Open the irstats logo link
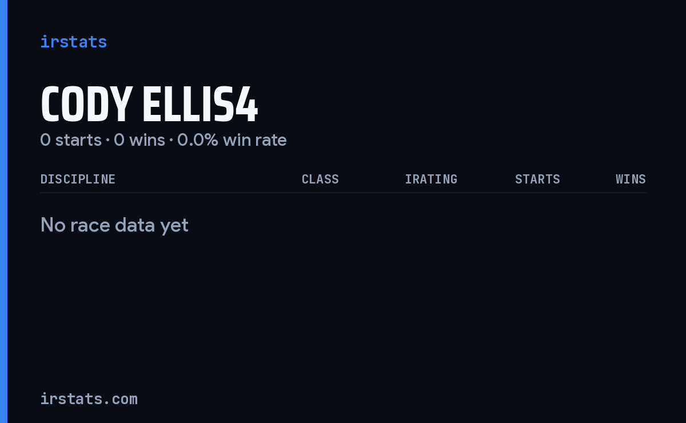Viewport: 686px width, 423px height. (73, 42)
